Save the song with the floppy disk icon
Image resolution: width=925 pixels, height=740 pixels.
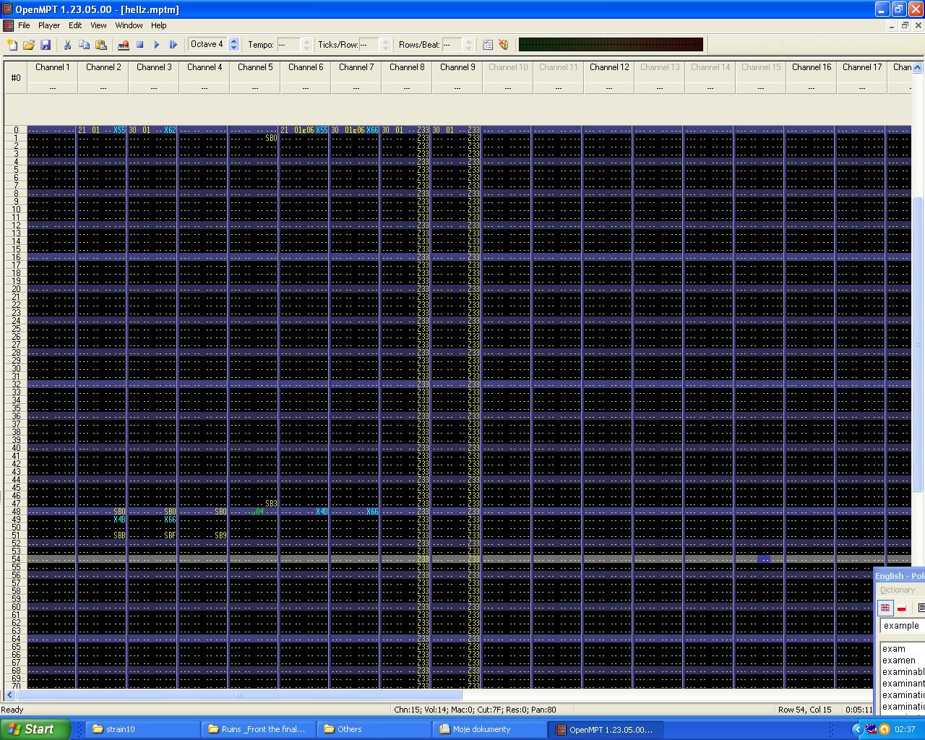pyautogui.click(x=46, y=45)
